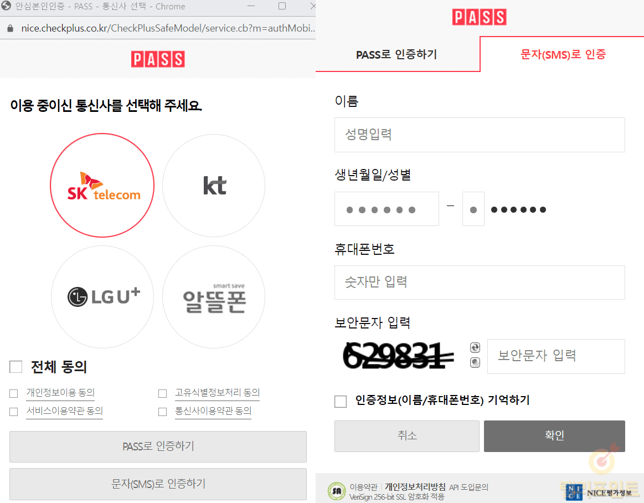Open the 개인정보처리방침 footer link

415,487
